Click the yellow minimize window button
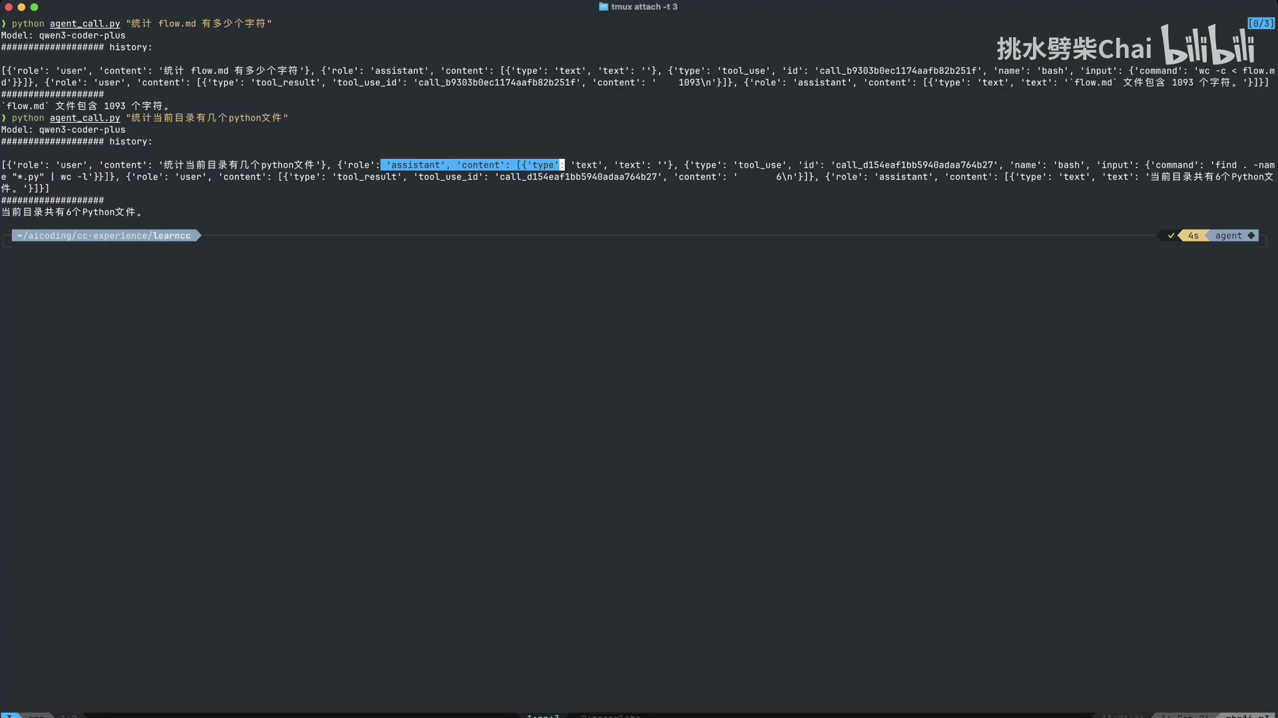This screenshot has height=718, width=1278. [21, 7]
